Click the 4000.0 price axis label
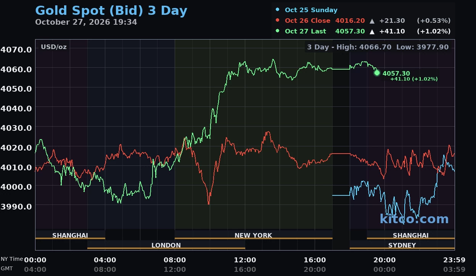 pyautogui.click(x=16, y=186)
